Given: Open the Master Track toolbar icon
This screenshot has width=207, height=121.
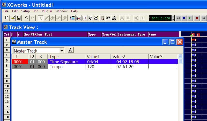Looking at the screenshot, I should coord(114,18).
